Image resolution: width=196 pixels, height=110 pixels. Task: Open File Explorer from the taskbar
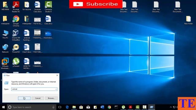point(74,107)
